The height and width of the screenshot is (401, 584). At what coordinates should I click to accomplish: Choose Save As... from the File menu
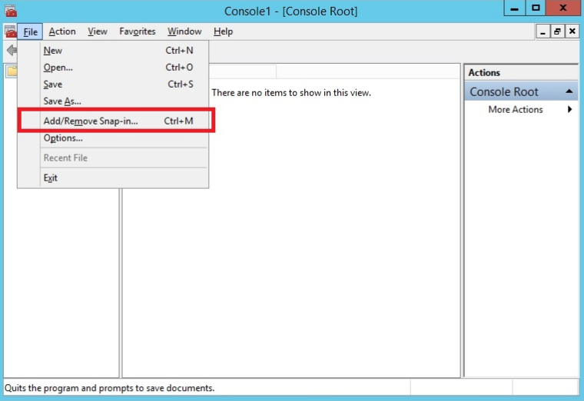pos(62,101)
